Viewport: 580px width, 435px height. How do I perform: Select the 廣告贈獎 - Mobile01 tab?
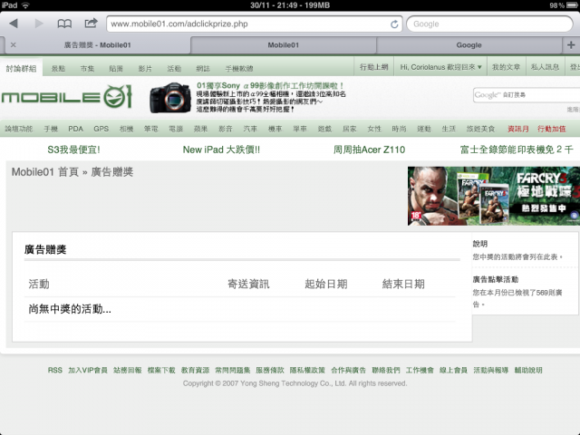97,45
